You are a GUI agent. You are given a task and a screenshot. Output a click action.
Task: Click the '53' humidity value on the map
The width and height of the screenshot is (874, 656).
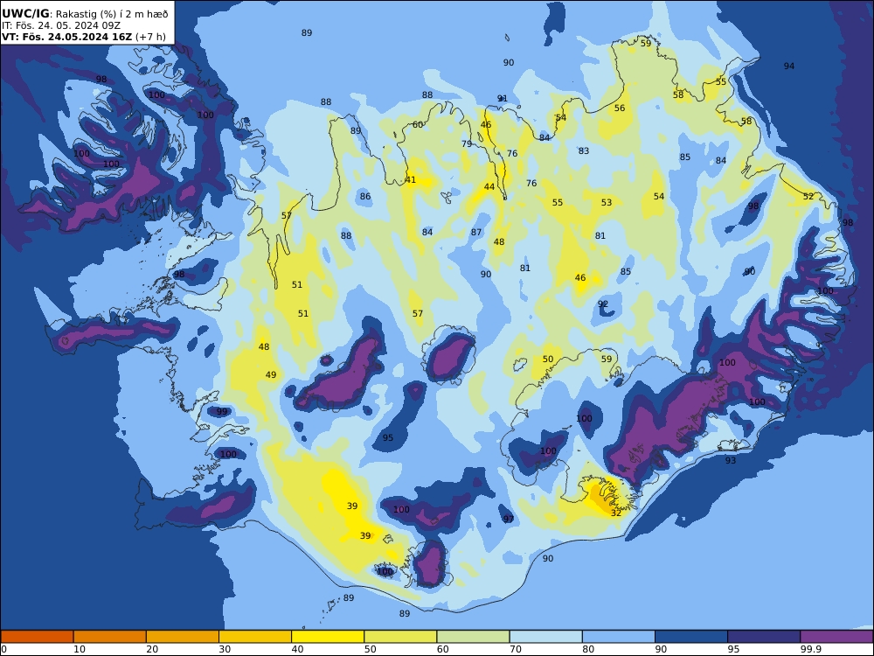coord(607,203)
